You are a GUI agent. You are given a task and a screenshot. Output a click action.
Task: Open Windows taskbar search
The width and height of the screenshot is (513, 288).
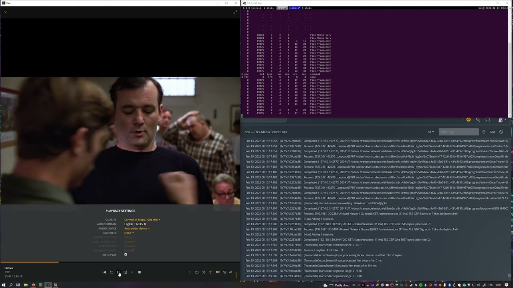coord(11,285)
